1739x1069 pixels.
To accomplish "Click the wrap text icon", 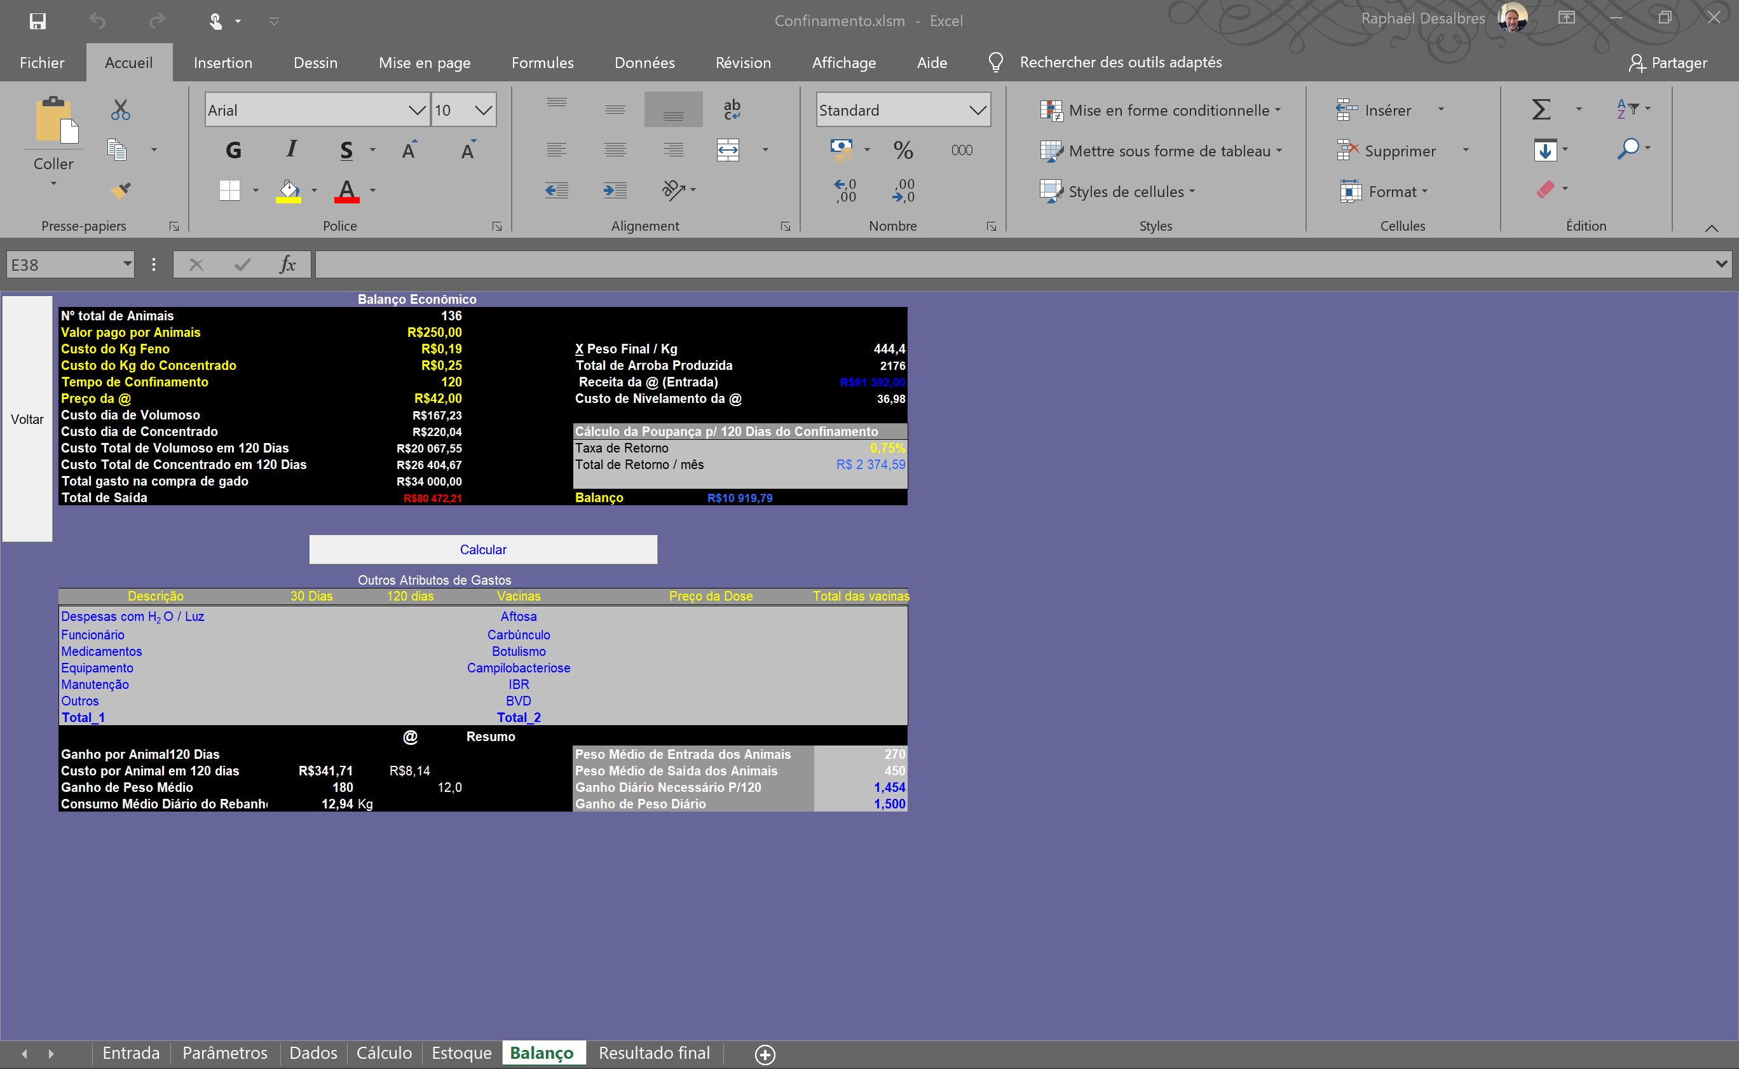I will point(732,109).
